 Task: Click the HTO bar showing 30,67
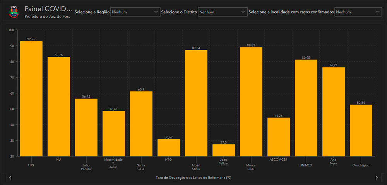169,148
